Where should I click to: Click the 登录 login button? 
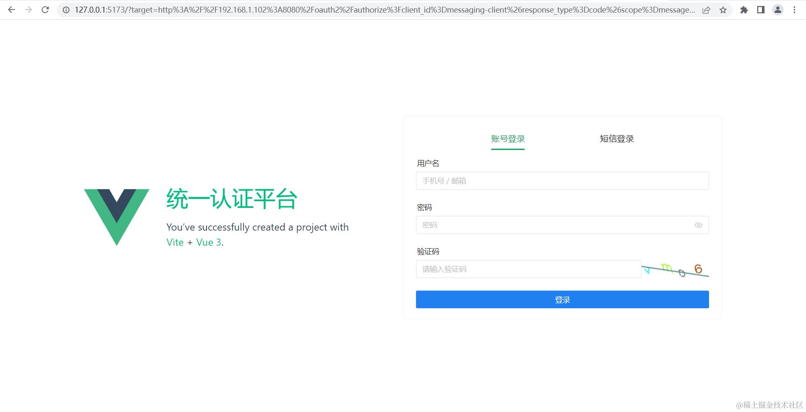562,299
